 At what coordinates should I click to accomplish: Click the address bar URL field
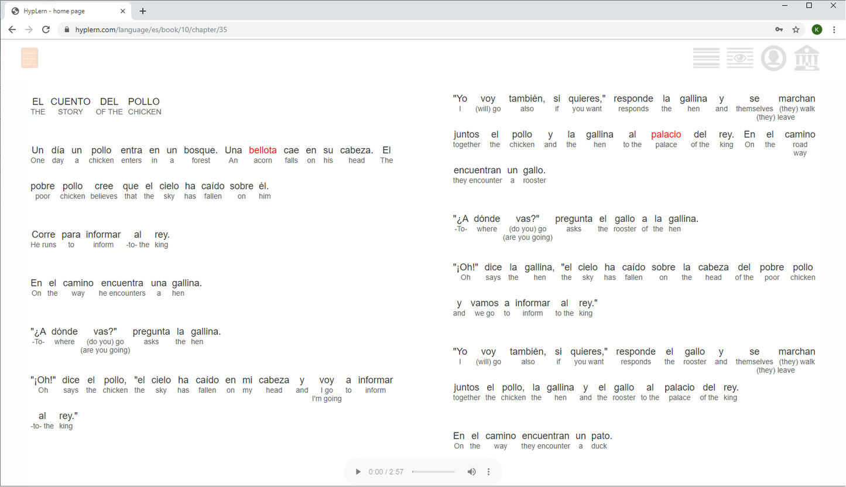(410, 30)
